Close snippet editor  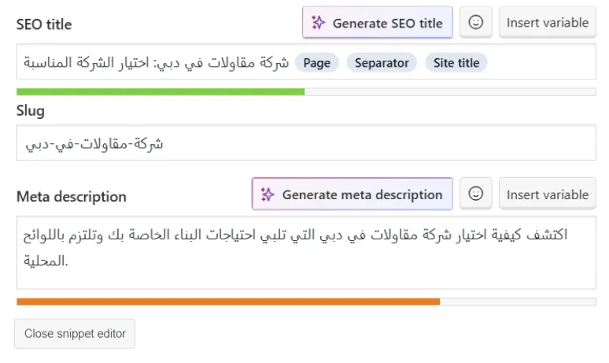pos(75,333)
